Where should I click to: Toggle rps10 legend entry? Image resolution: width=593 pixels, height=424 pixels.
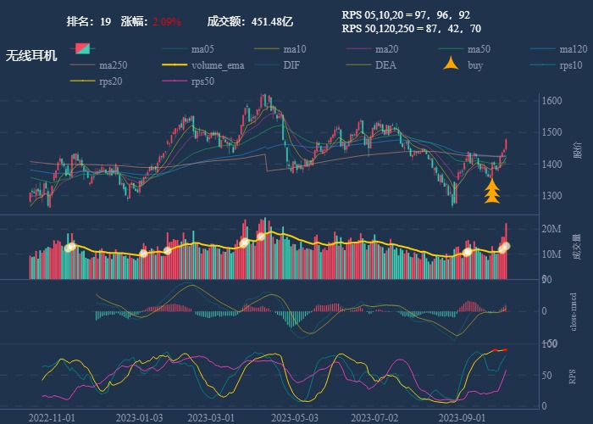click(x=571, y=65)
